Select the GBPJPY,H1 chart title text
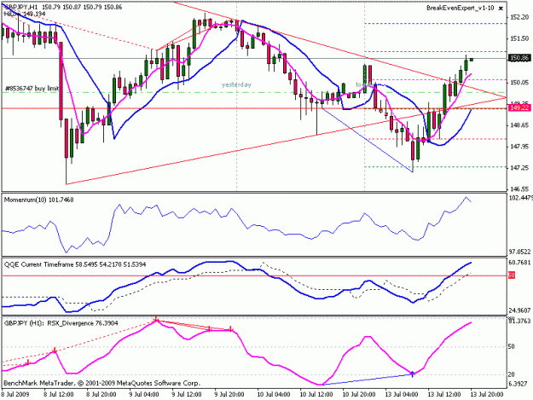 [20, 7]
